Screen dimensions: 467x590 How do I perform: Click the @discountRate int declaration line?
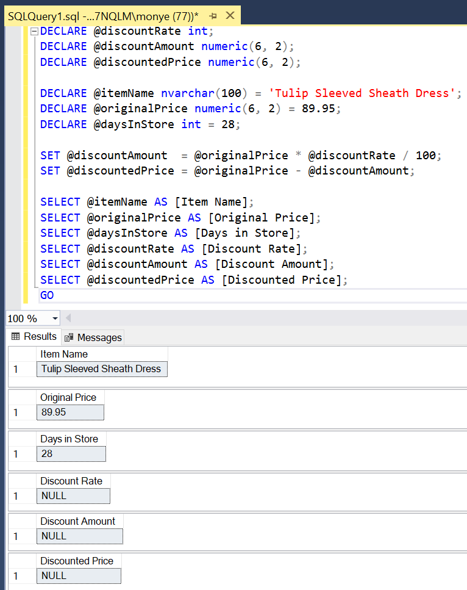coord(127,31)
